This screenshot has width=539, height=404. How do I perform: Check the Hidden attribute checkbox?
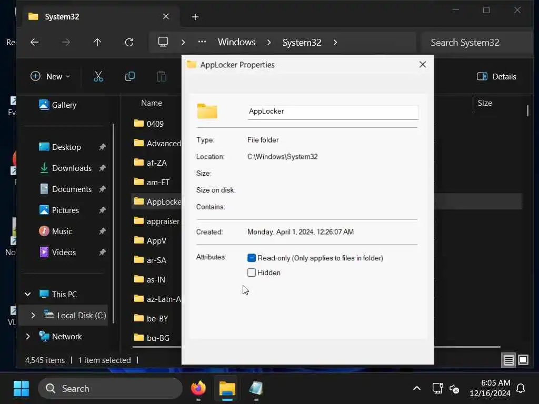coord(252,273)
